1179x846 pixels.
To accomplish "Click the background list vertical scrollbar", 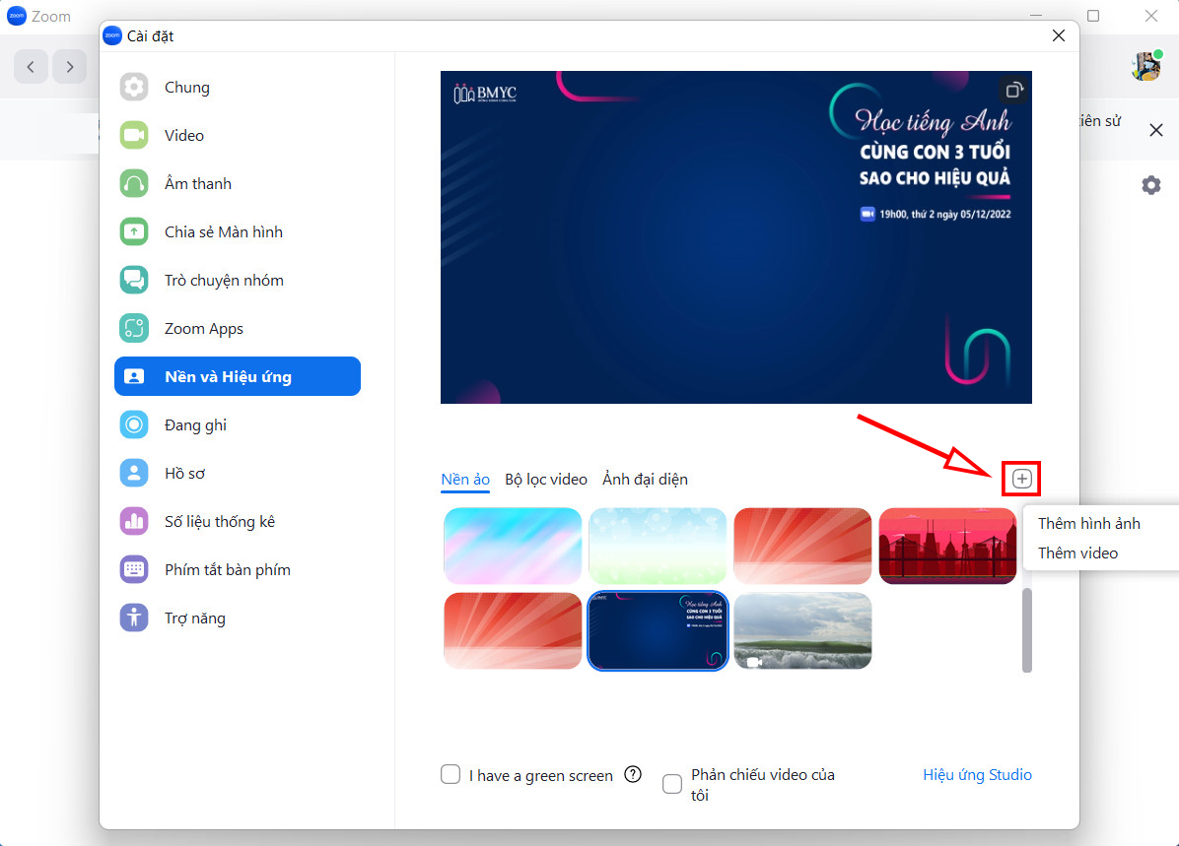I will [1026, 629].
